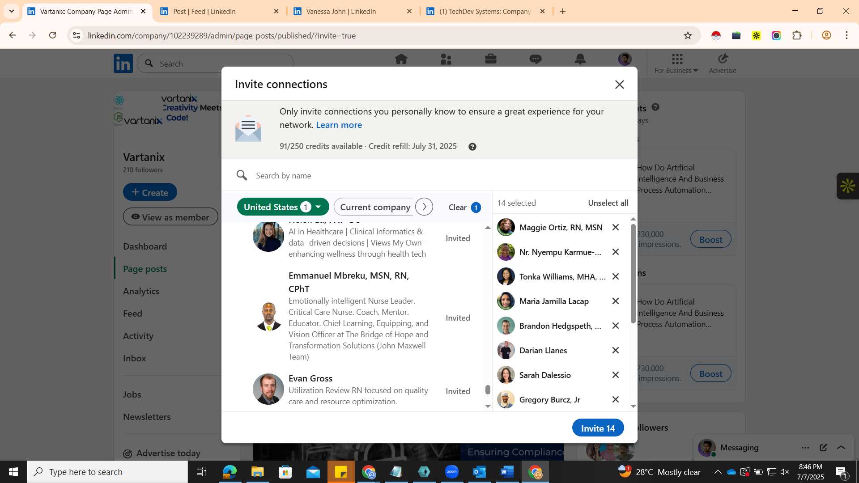
Task: Select Evan Gross connection name
Action: [x=310, y=378]
